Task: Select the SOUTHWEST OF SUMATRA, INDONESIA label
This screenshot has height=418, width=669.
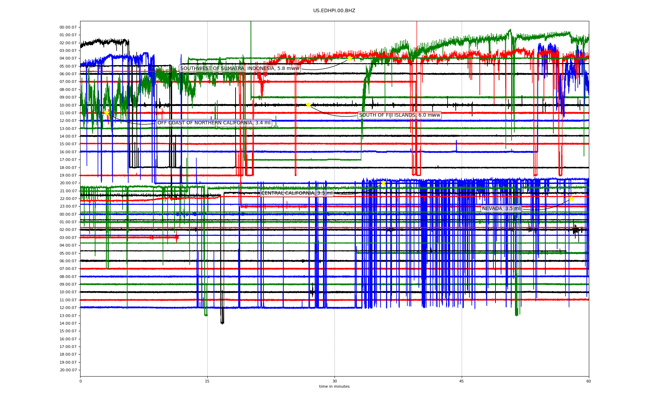Action: pyautogui.click(x=239, y=69)
